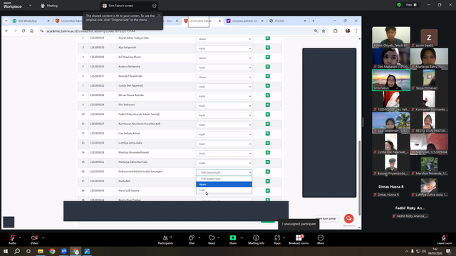
Task: Switch to the senyawa polimer browser tab
Action: coord(245,21)
